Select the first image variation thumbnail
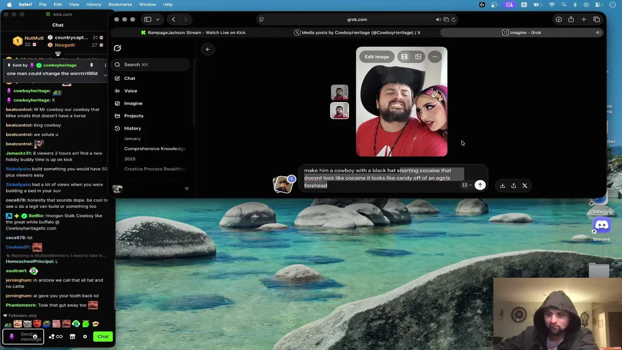This screenshot has height=350, width=622. (x=340, y=92)
